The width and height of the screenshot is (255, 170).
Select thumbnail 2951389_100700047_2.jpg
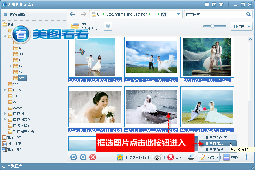tap(207, 57)
